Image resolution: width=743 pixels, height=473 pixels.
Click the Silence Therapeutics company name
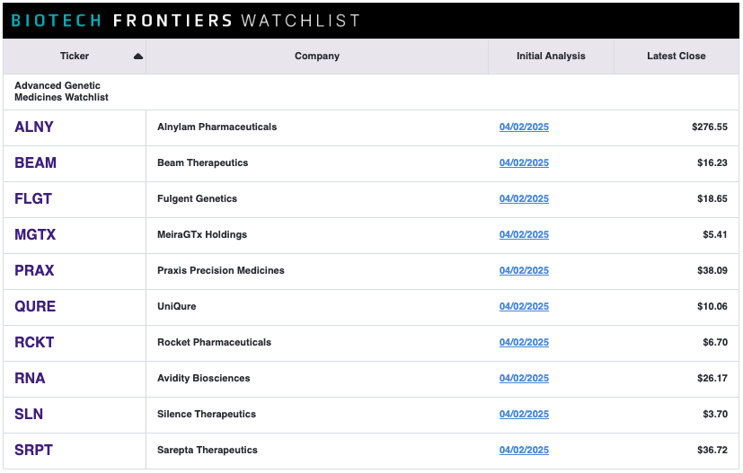[x=207, y=415]
